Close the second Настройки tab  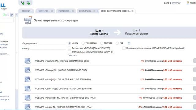pos(73,11)
